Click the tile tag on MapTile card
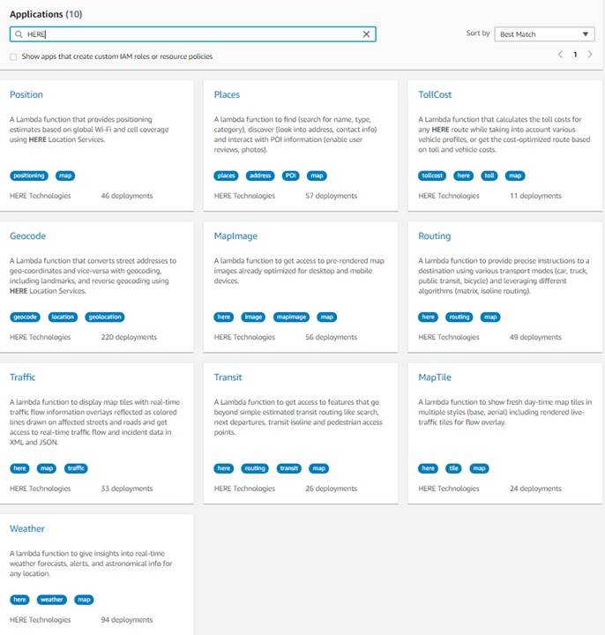 (x=453, y=468)
